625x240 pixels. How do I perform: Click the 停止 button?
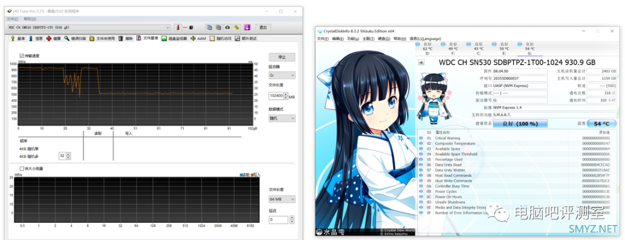click(282, 57)
